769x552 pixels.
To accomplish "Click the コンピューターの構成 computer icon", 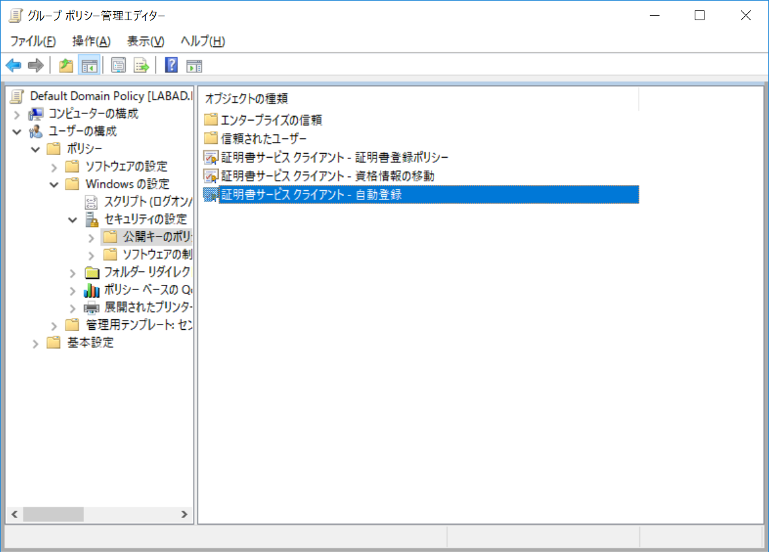I will pos(35,114).
